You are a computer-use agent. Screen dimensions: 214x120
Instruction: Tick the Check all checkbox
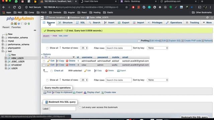click(51, 71)
